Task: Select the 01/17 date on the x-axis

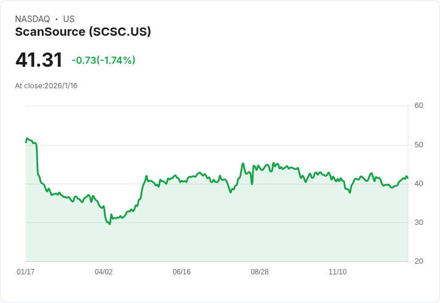Action: pyautogui.click(x=26, y=272)
